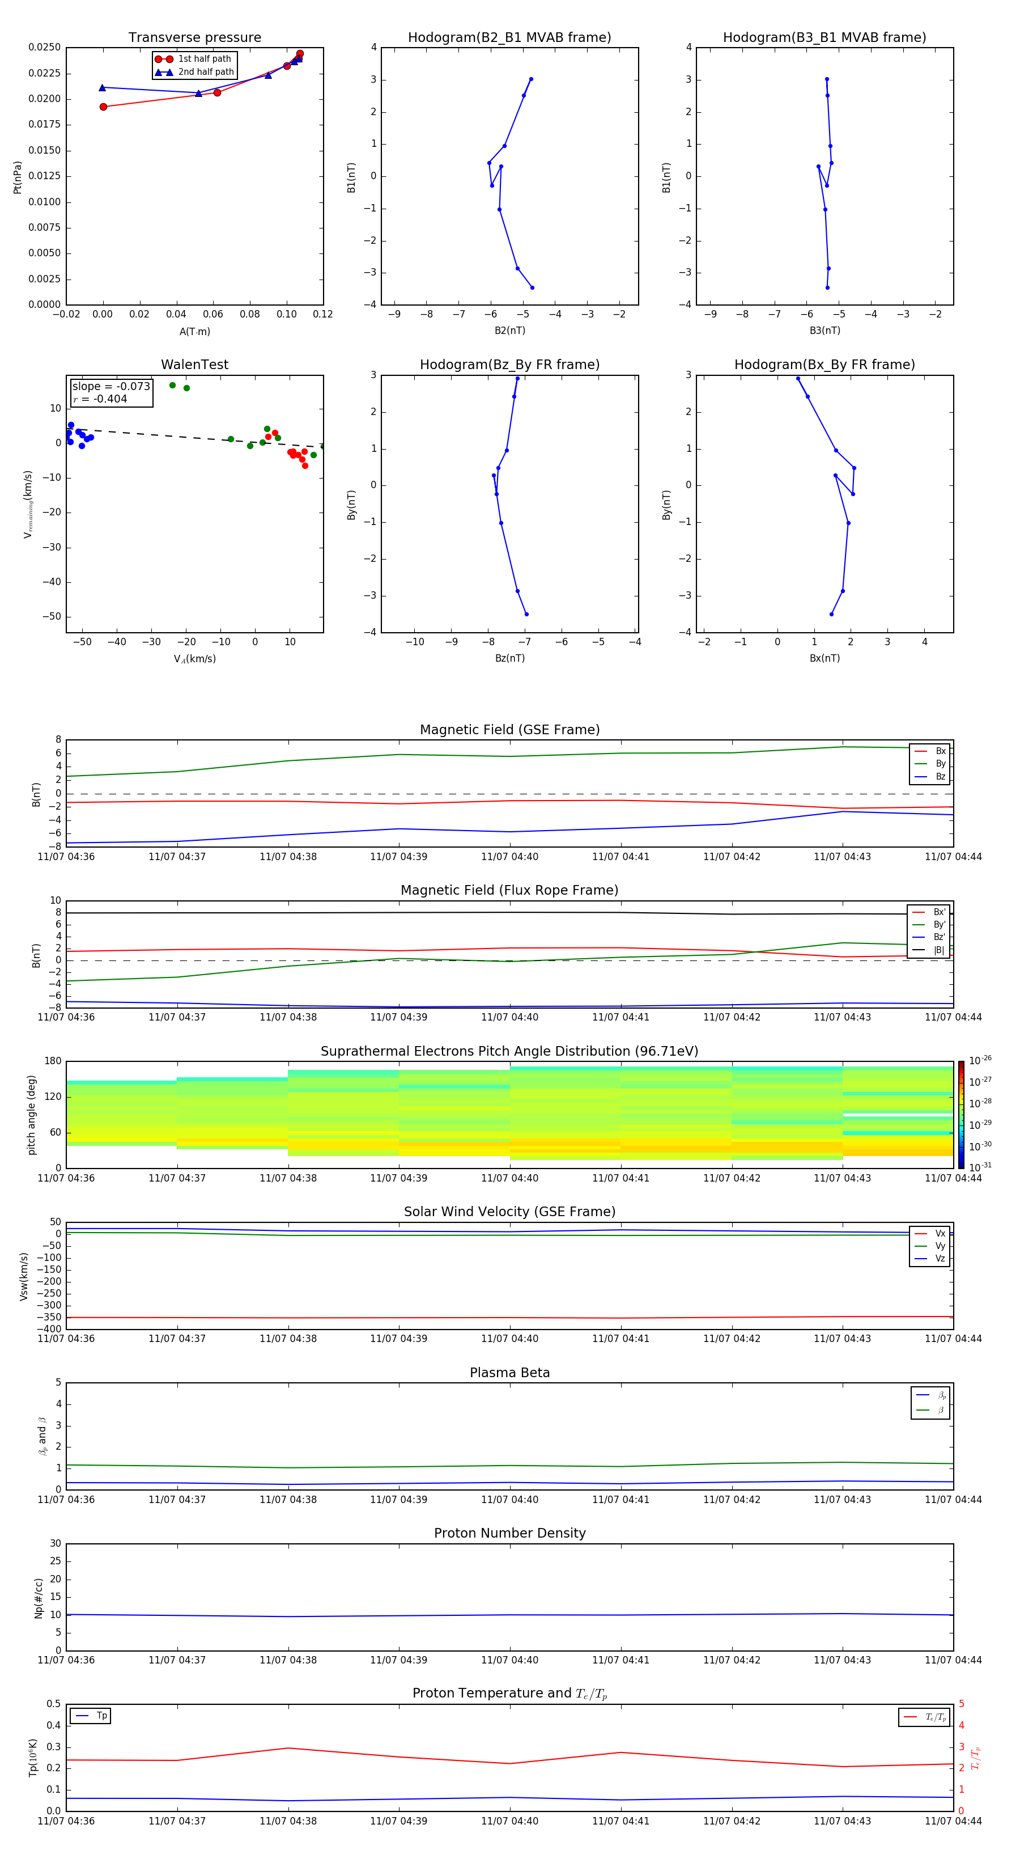
Task: Click the 'Magnetic Field (Flux Rope Frame)' title
Action: pyautogui.click(x=509, y=891)
